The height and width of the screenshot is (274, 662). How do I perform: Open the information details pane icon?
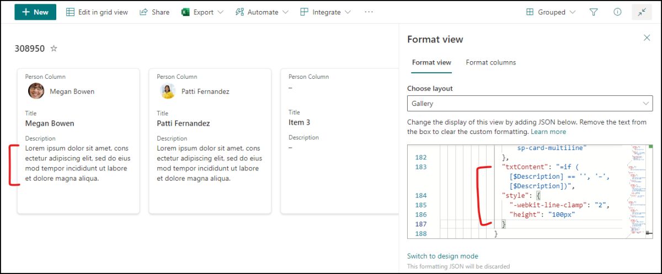[617, 12]
